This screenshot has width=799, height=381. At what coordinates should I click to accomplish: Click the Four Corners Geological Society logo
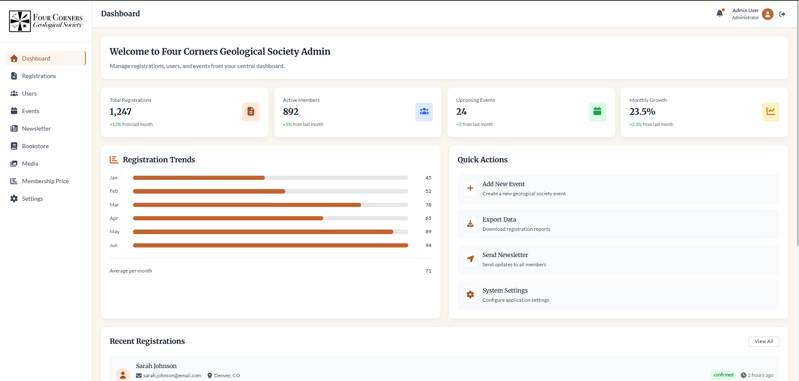(46, 21)
